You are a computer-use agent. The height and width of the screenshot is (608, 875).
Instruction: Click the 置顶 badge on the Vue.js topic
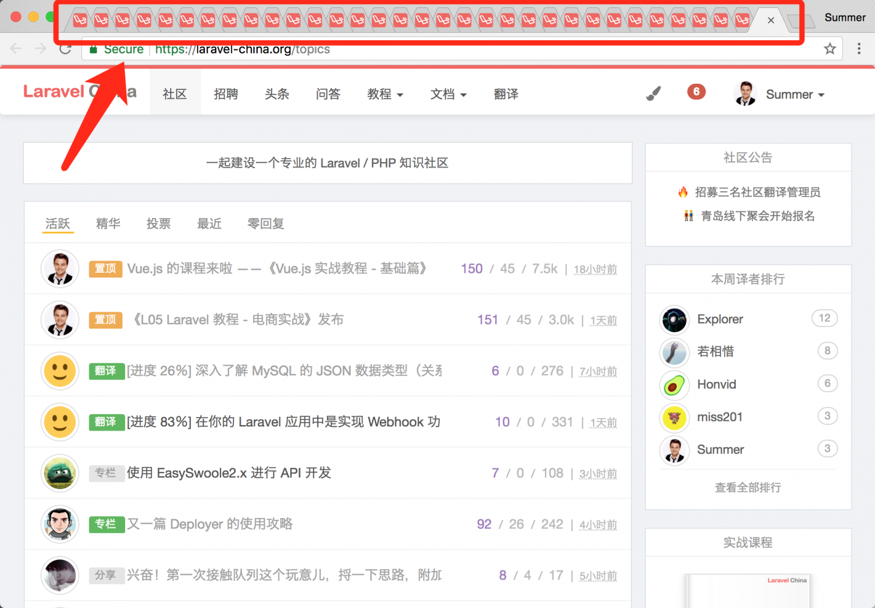click(105, 268)
